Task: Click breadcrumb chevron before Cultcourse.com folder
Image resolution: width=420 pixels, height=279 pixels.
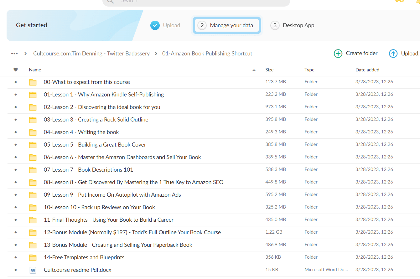Action: click(26, 54)
